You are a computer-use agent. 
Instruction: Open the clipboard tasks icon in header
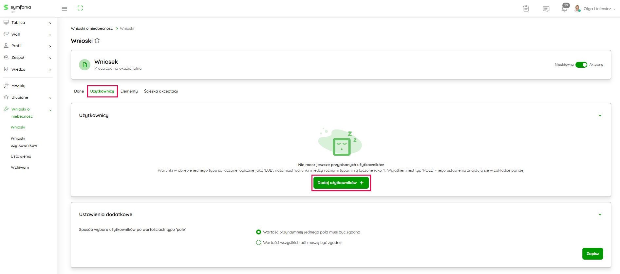[526, 9]
